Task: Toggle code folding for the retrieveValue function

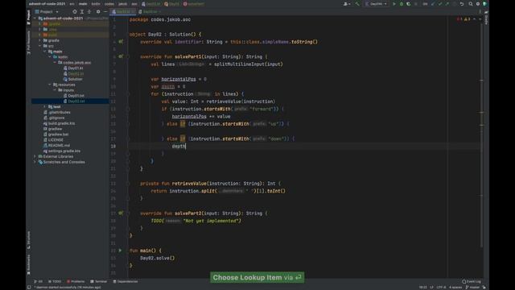Action: (x=129, y=184)
